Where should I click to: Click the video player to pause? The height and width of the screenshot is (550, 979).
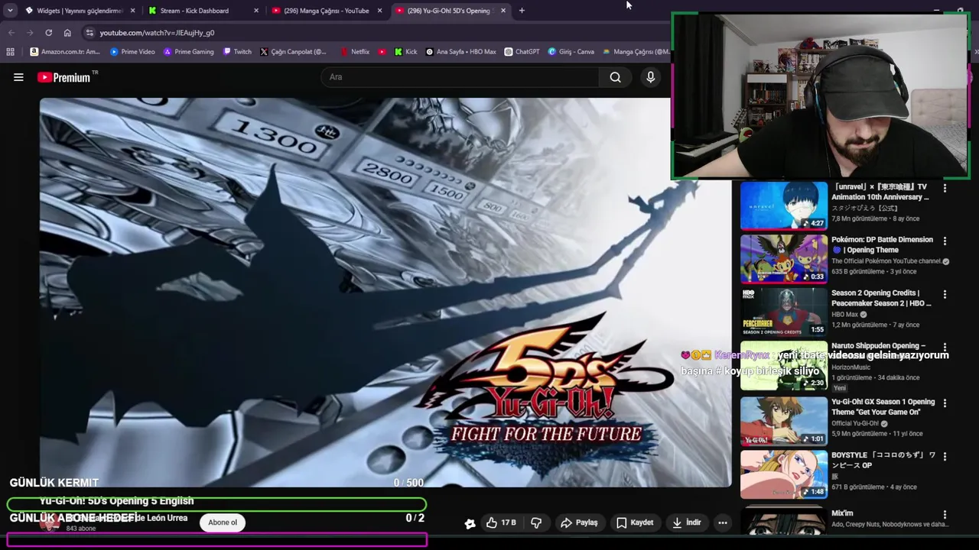point(385,292)
